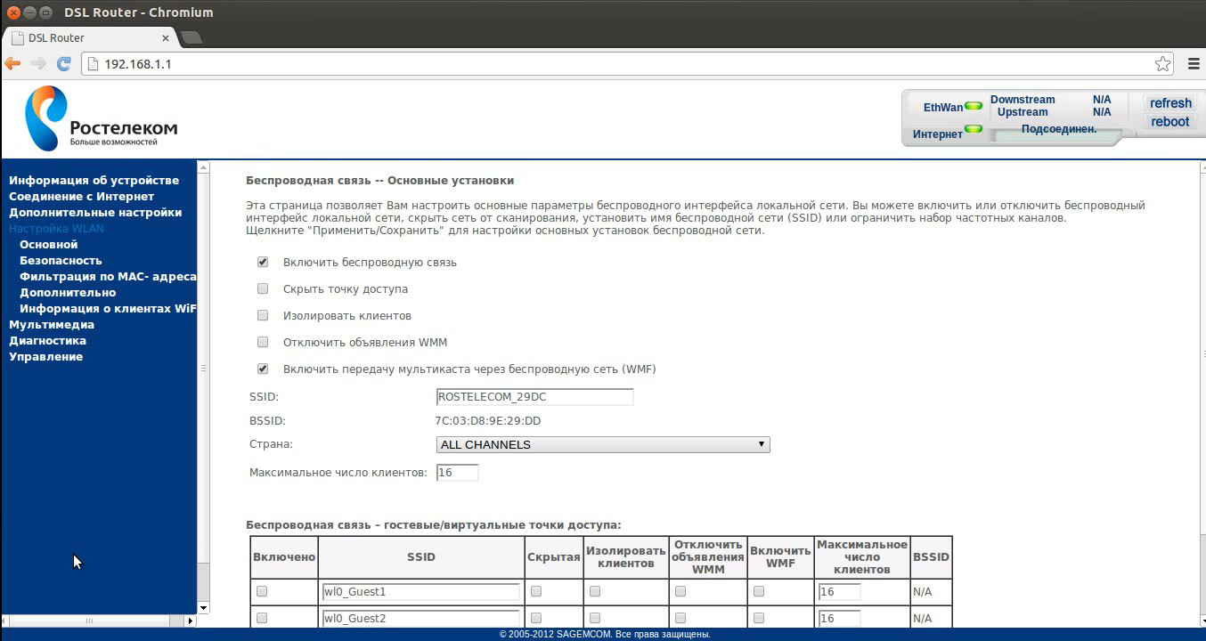Check Включить WMF for wl0_Guest1
The width and height of the screenshot is (1206, 641).
(759, 591)
